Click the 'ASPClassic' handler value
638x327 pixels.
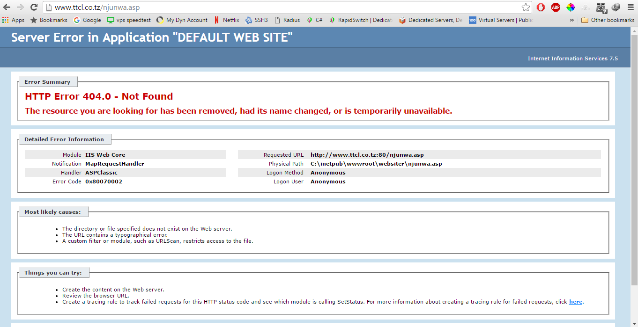click(101, 173)
